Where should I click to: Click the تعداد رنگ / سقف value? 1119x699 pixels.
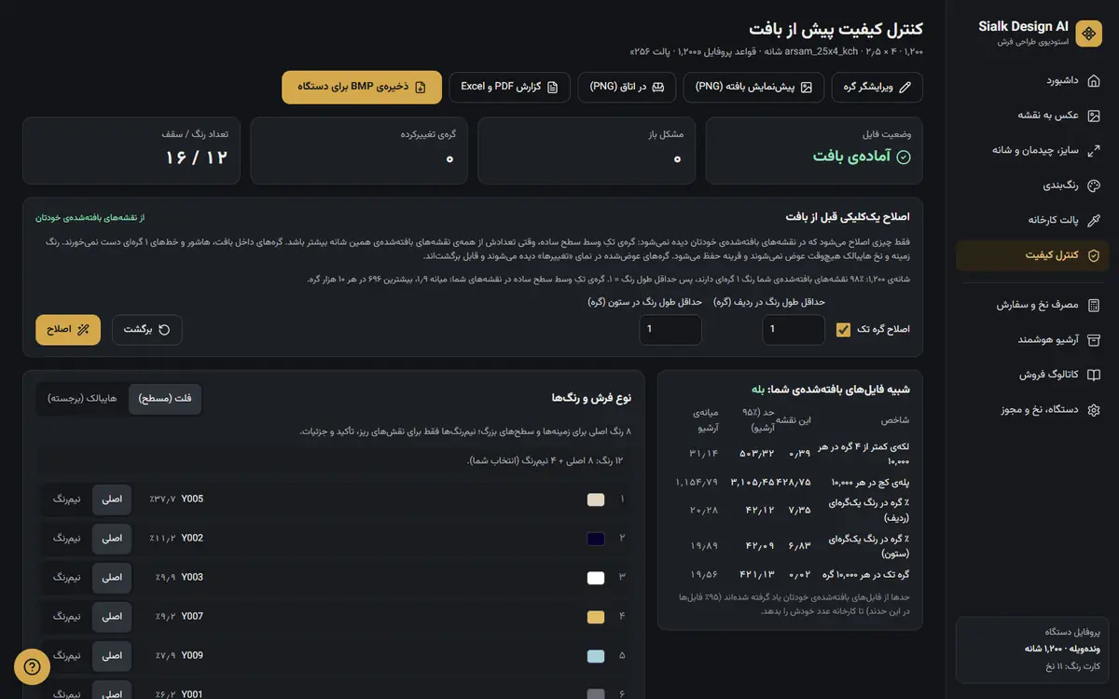click(x=197, y=158)
